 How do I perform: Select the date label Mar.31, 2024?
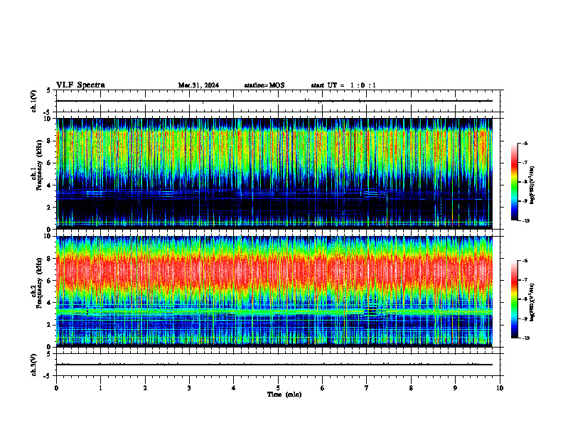click(x=198, y=85)
